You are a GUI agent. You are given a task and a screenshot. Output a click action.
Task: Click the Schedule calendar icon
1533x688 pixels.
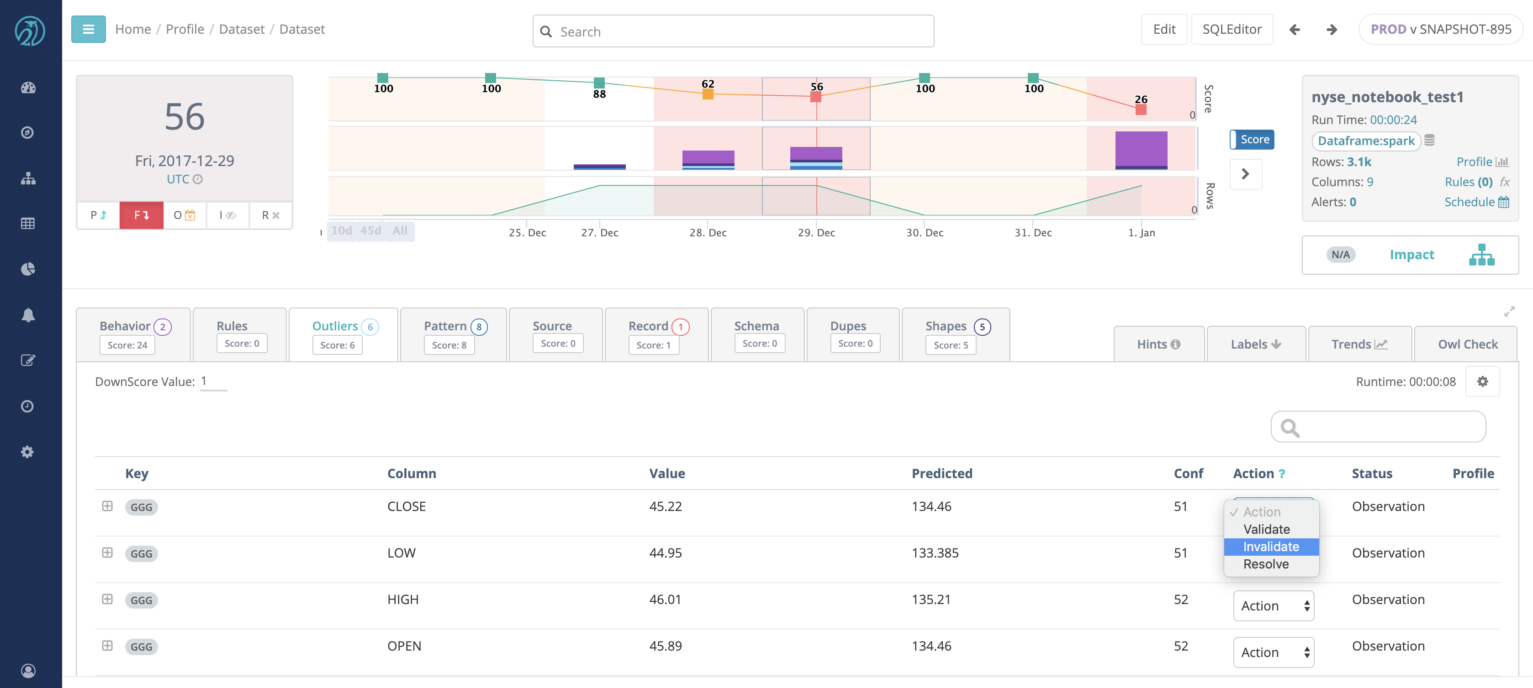[x=1503, y=202]
